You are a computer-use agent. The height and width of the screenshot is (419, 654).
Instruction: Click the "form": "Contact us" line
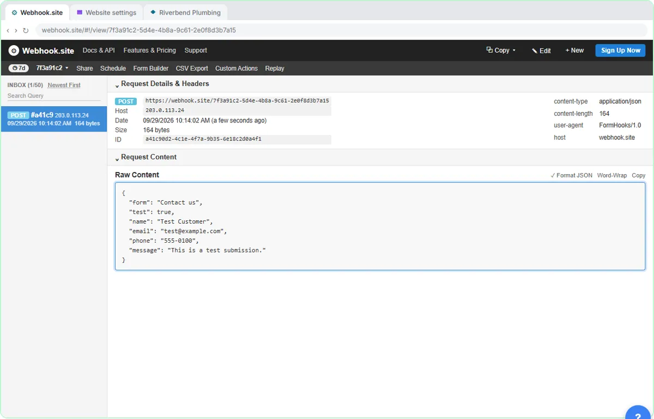click(166, 202)
